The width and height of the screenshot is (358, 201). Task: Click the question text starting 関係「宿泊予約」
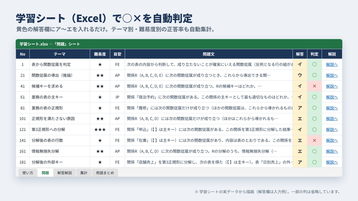pyautogui.click(x=209, y=97)
